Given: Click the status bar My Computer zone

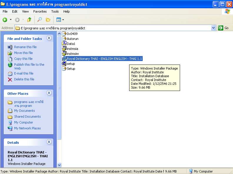Looking at the screenshot, I should tap(201, 171).
